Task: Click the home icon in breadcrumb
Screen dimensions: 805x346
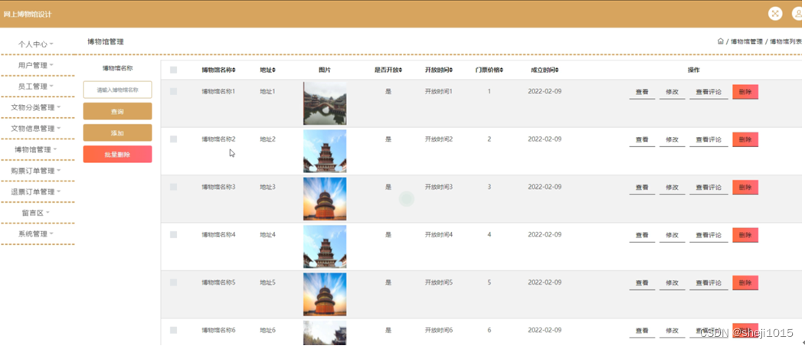Action: click(x=720, y=41)
